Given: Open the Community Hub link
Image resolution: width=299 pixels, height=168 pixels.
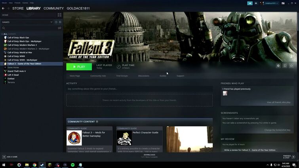Looking at the screenshot, I should pyautogui.click(x=98, y=76).
